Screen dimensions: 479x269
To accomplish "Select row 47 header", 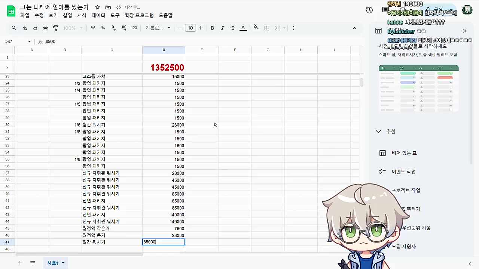I will [x=7, y=242].
